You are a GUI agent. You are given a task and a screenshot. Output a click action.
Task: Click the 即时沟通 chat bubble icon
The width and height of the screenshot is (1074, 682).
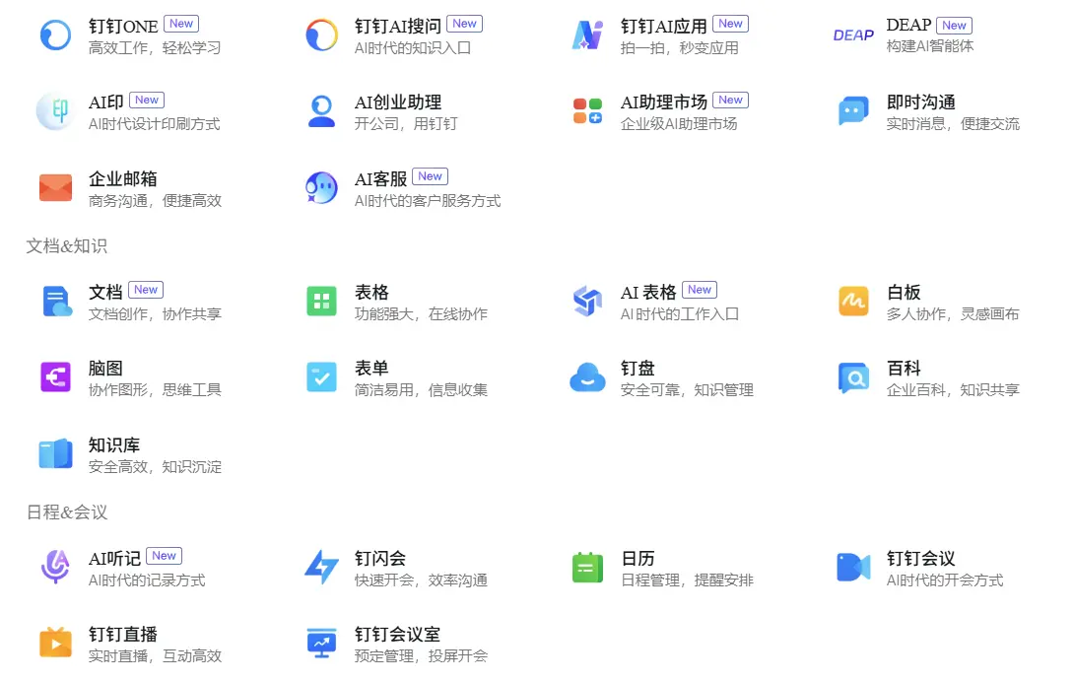tap(853, 111)
